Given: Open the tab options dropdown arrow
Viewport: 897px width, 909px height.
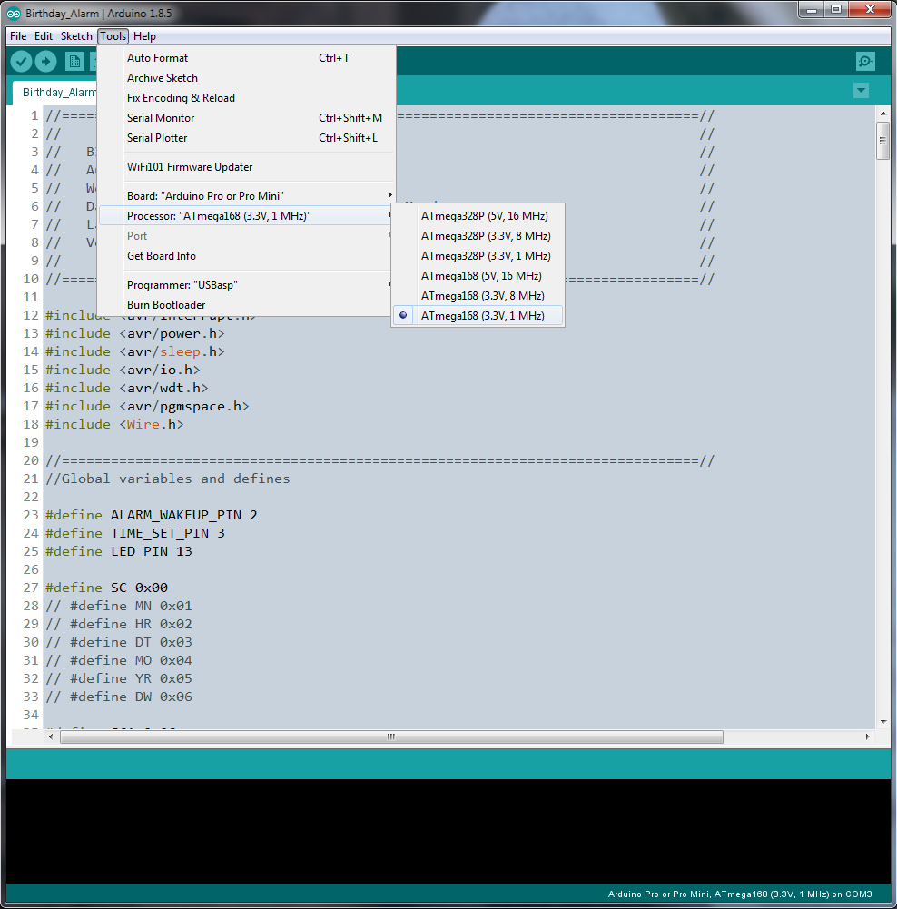Looking at the screenshot, I should tap(861, 91).
